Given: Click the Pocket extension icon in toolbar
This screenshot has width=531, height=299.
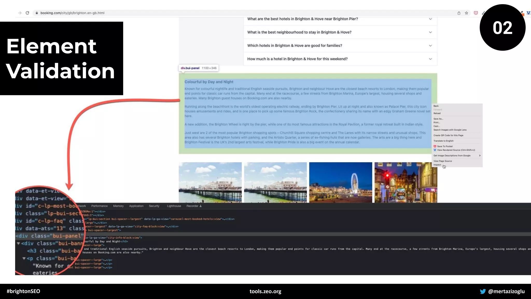Looking at the screenshot, I should click(476, 13).
